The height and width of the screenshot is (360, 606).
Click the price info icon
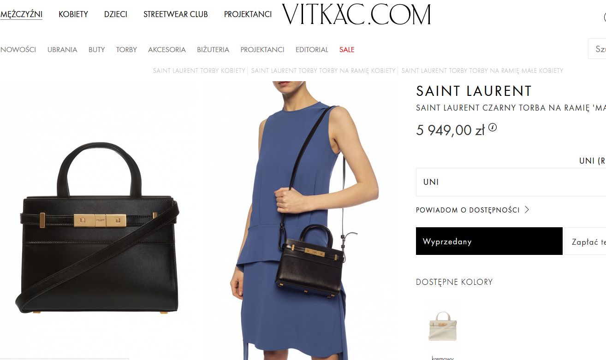point(493,127)
